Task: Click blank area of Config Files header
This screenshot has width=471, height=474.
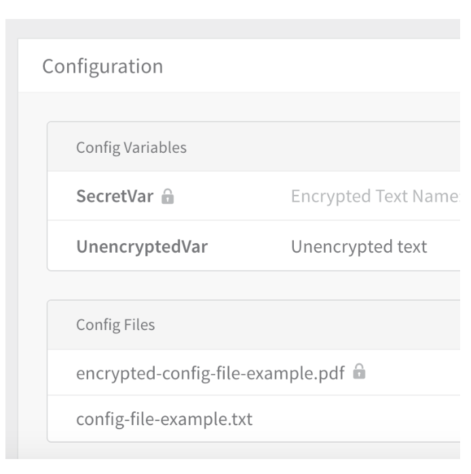Action: (308, 325)
